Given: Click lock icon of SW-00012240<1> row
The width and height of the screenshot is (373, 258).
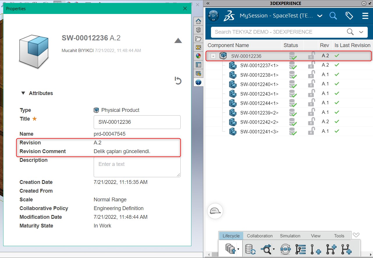Looking at the screenshot, I should [x=311, y=84].
